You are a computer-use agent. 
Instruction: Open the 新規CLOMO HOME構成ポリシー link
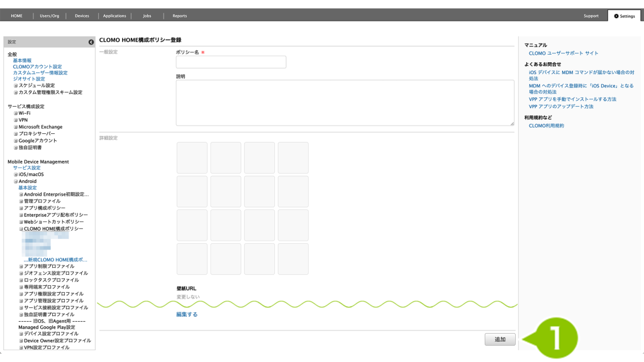pos(55,260)
